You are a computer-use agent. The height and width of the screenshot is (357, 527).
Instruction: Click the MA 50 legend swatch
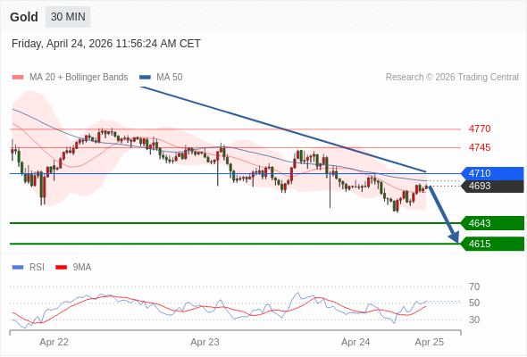[x=145, y=78]
